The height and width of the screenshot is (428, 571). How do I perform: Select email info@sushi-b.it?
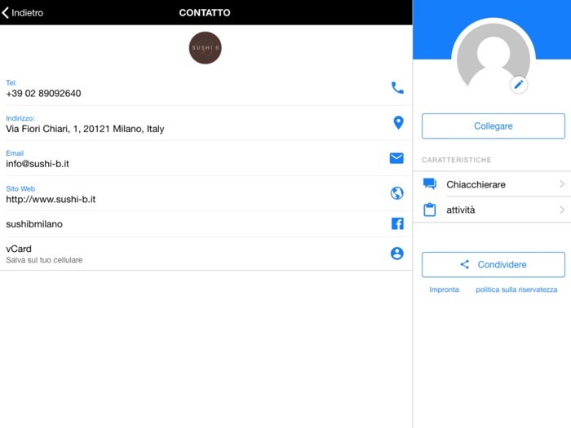tap(38, 164)
